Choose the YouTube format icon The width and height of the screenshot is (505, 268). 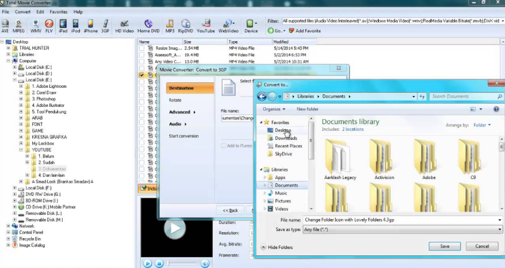[206, 26]
